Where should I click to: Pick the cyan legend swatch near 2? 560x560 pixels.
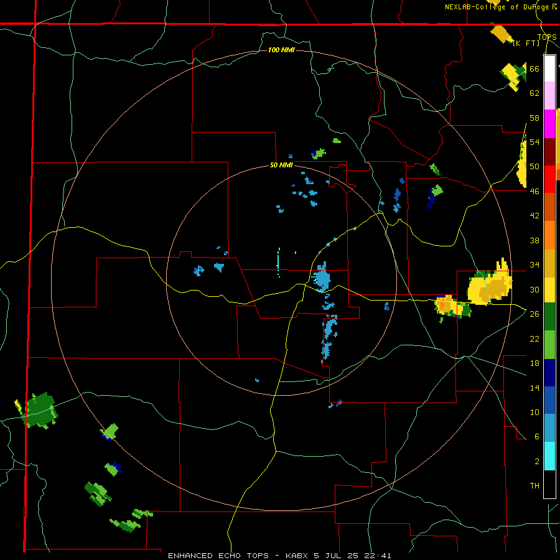click(549, 456)
